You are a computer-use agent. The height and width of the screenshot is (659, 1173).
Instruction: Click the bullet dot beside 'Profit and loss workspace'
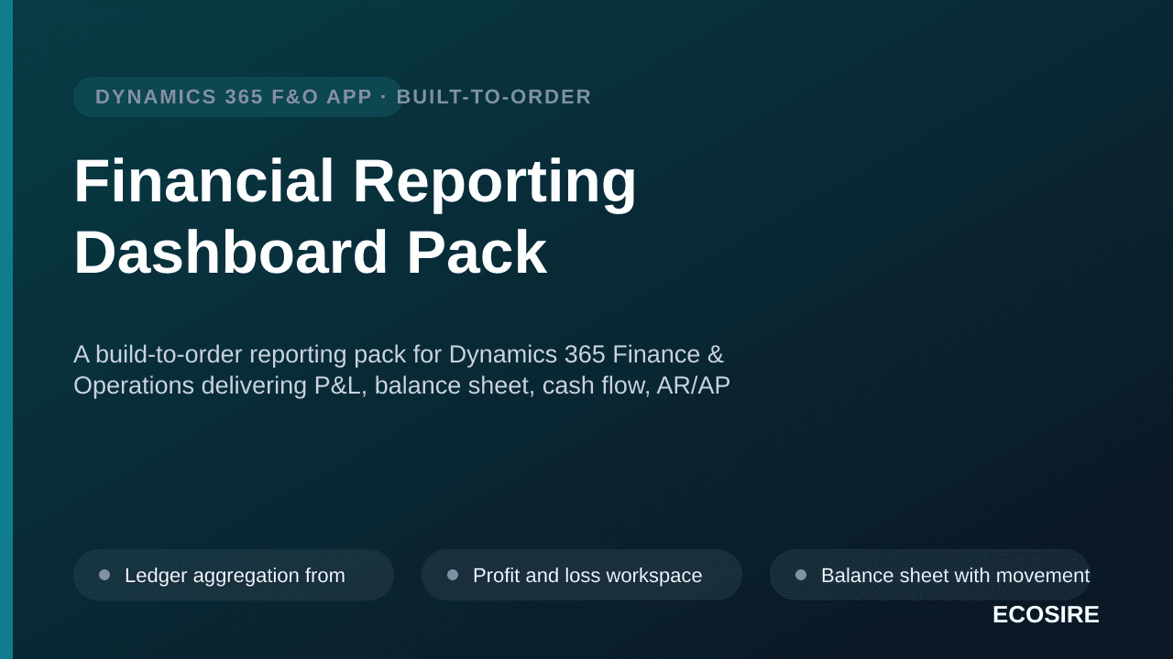453,575
